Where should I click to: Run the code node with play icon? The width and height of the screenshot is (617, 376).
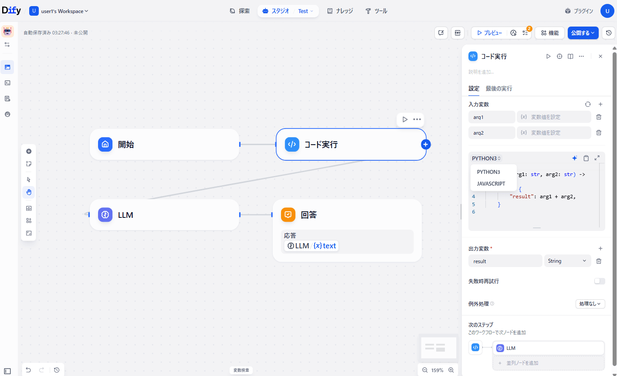pos(548,56)
